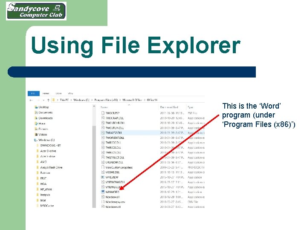Viewport: 307px width, 230px height.
Task: Switch to the Home ribbon tab
Action: click(46, 93)
